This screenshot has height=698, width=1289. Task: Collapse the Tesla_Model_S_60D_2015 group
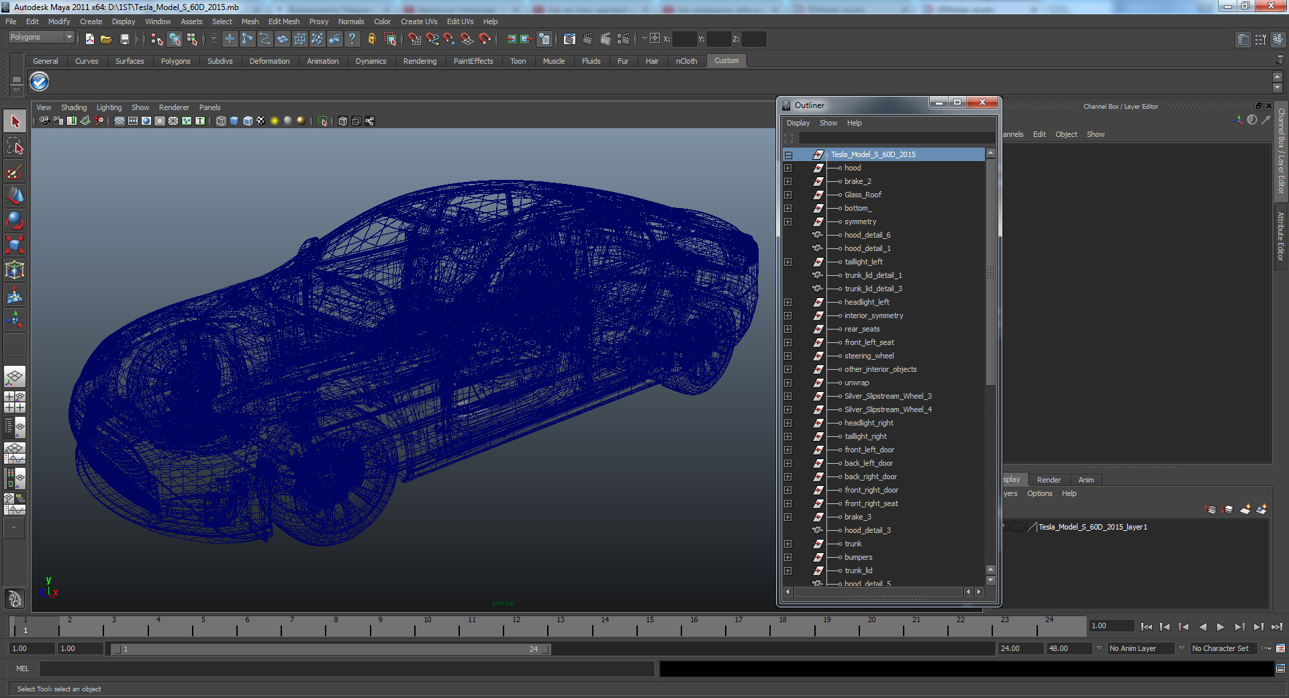[x=788, y=154]
